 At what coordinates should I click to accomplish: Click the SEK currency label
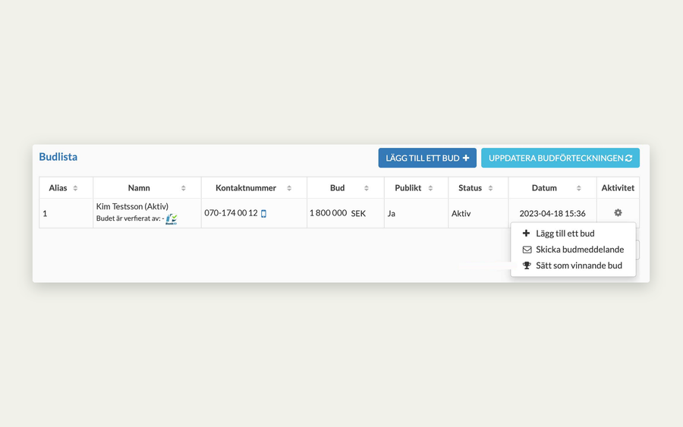tap(358, 213)
